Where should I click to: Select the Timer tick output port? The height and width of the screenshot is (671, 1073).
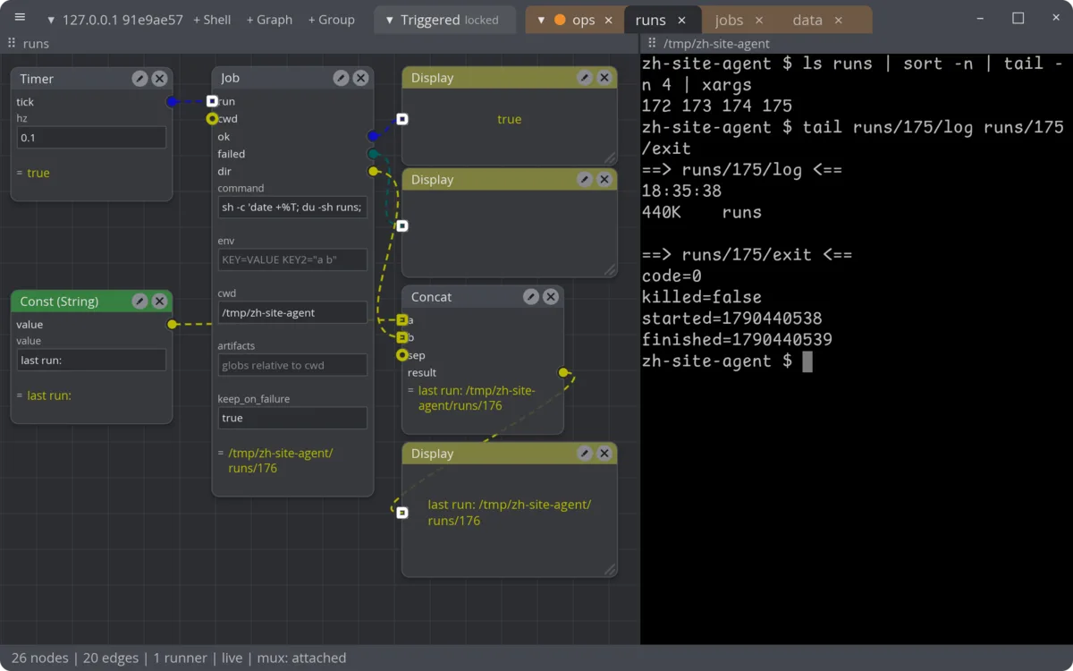[x=172, y=102]
